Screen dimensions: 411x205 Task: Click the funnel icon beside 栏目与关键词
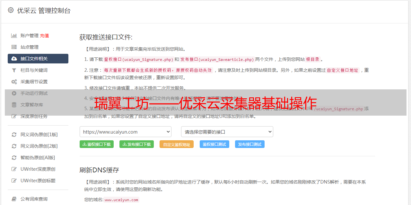[x=14, y=70]
